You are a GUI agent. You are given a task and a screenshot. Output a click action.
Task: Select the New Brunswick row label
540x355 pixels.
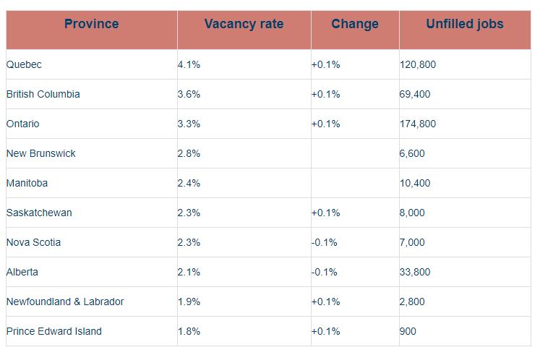pyautogui.click(x=92, y=153)
